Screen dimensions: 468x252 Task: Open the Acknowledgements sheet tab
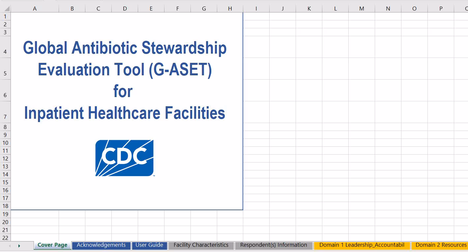101,245
